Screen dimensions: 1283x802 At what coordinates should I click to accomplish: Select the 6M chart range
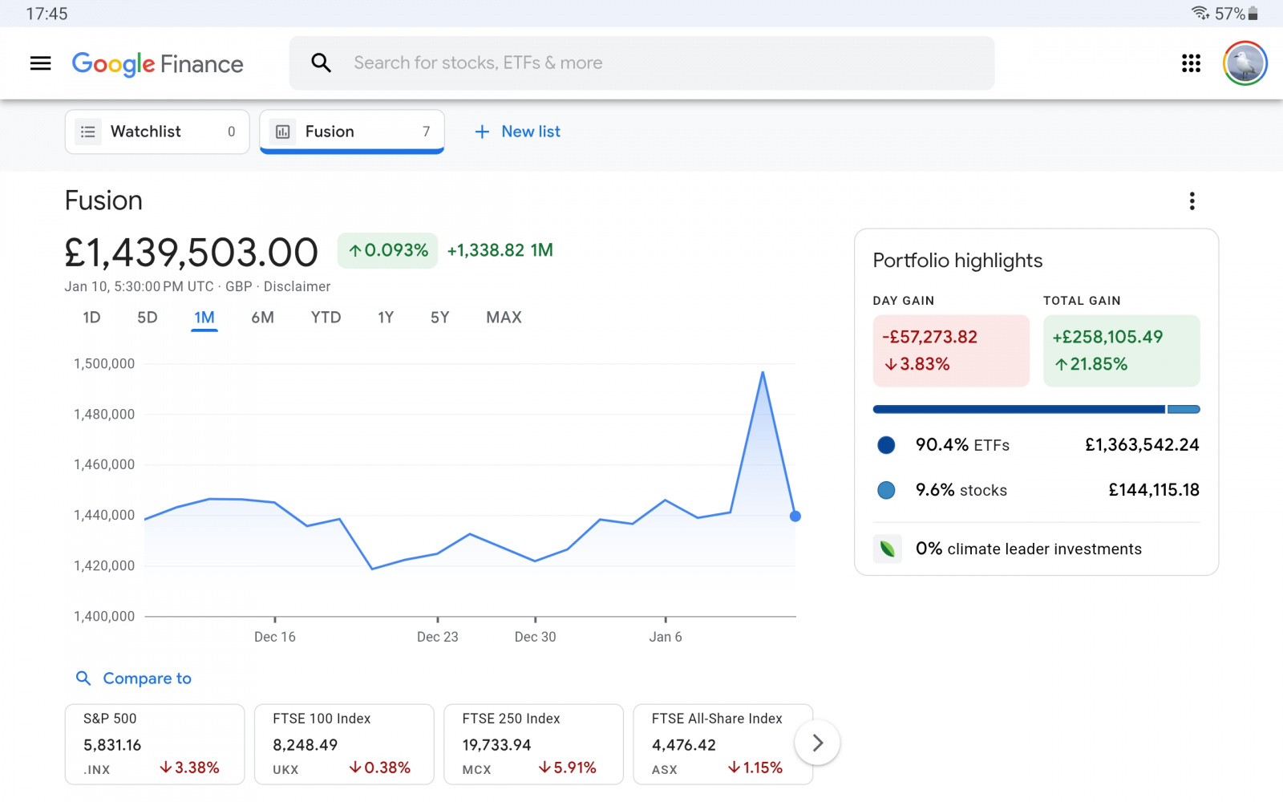tap(262, 318)
